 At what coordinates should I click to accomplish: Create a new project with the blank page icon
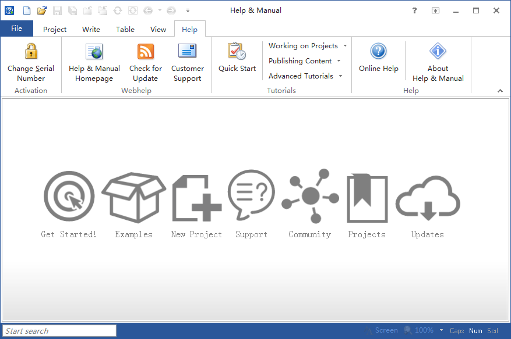click(x=27, y=10)
